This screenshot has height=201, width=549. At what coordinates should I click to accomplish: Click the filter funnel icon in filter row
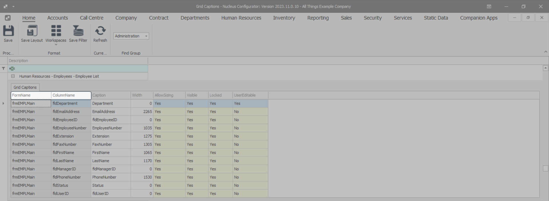(x=3, y=68)
